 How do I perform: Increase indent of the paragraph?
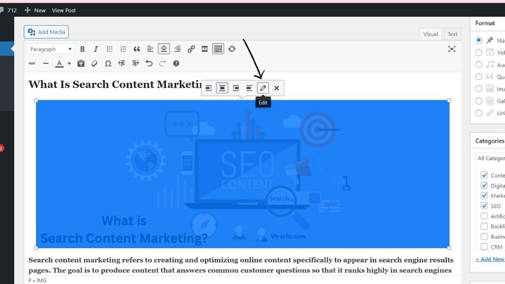click(135, 64)
